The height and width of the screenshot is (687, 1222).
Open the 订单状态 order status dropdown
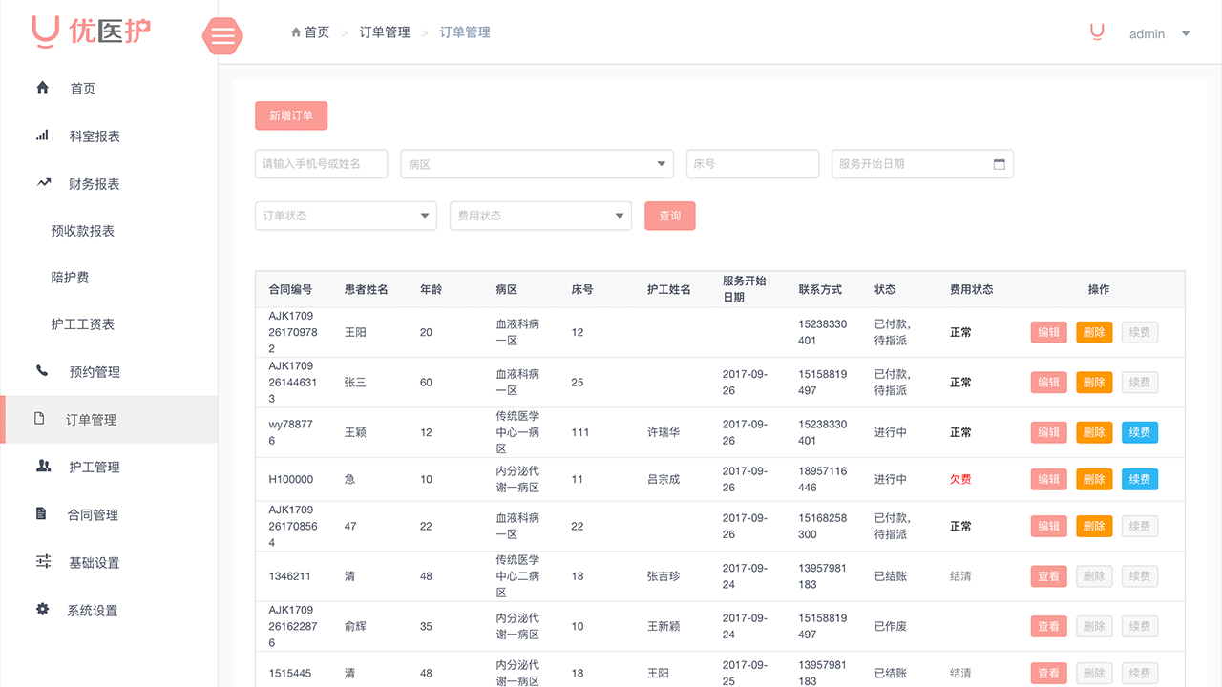click(x=346, y=216)
